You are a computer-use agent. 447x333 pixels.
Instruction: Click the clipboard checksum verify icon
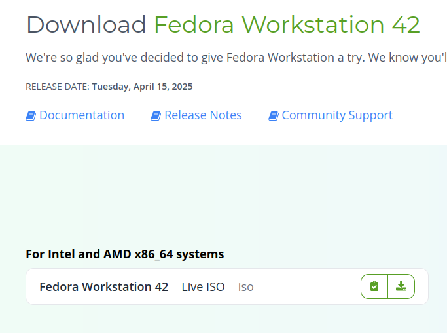[374, 286]
